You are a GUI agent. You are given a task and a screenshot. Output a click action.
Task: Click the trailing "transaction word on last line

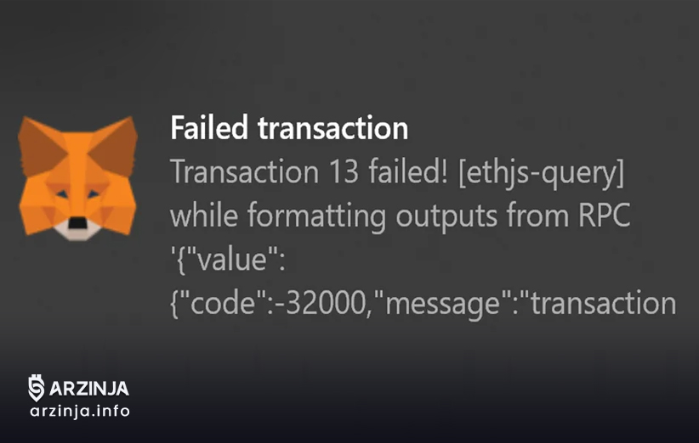point(602,303)
